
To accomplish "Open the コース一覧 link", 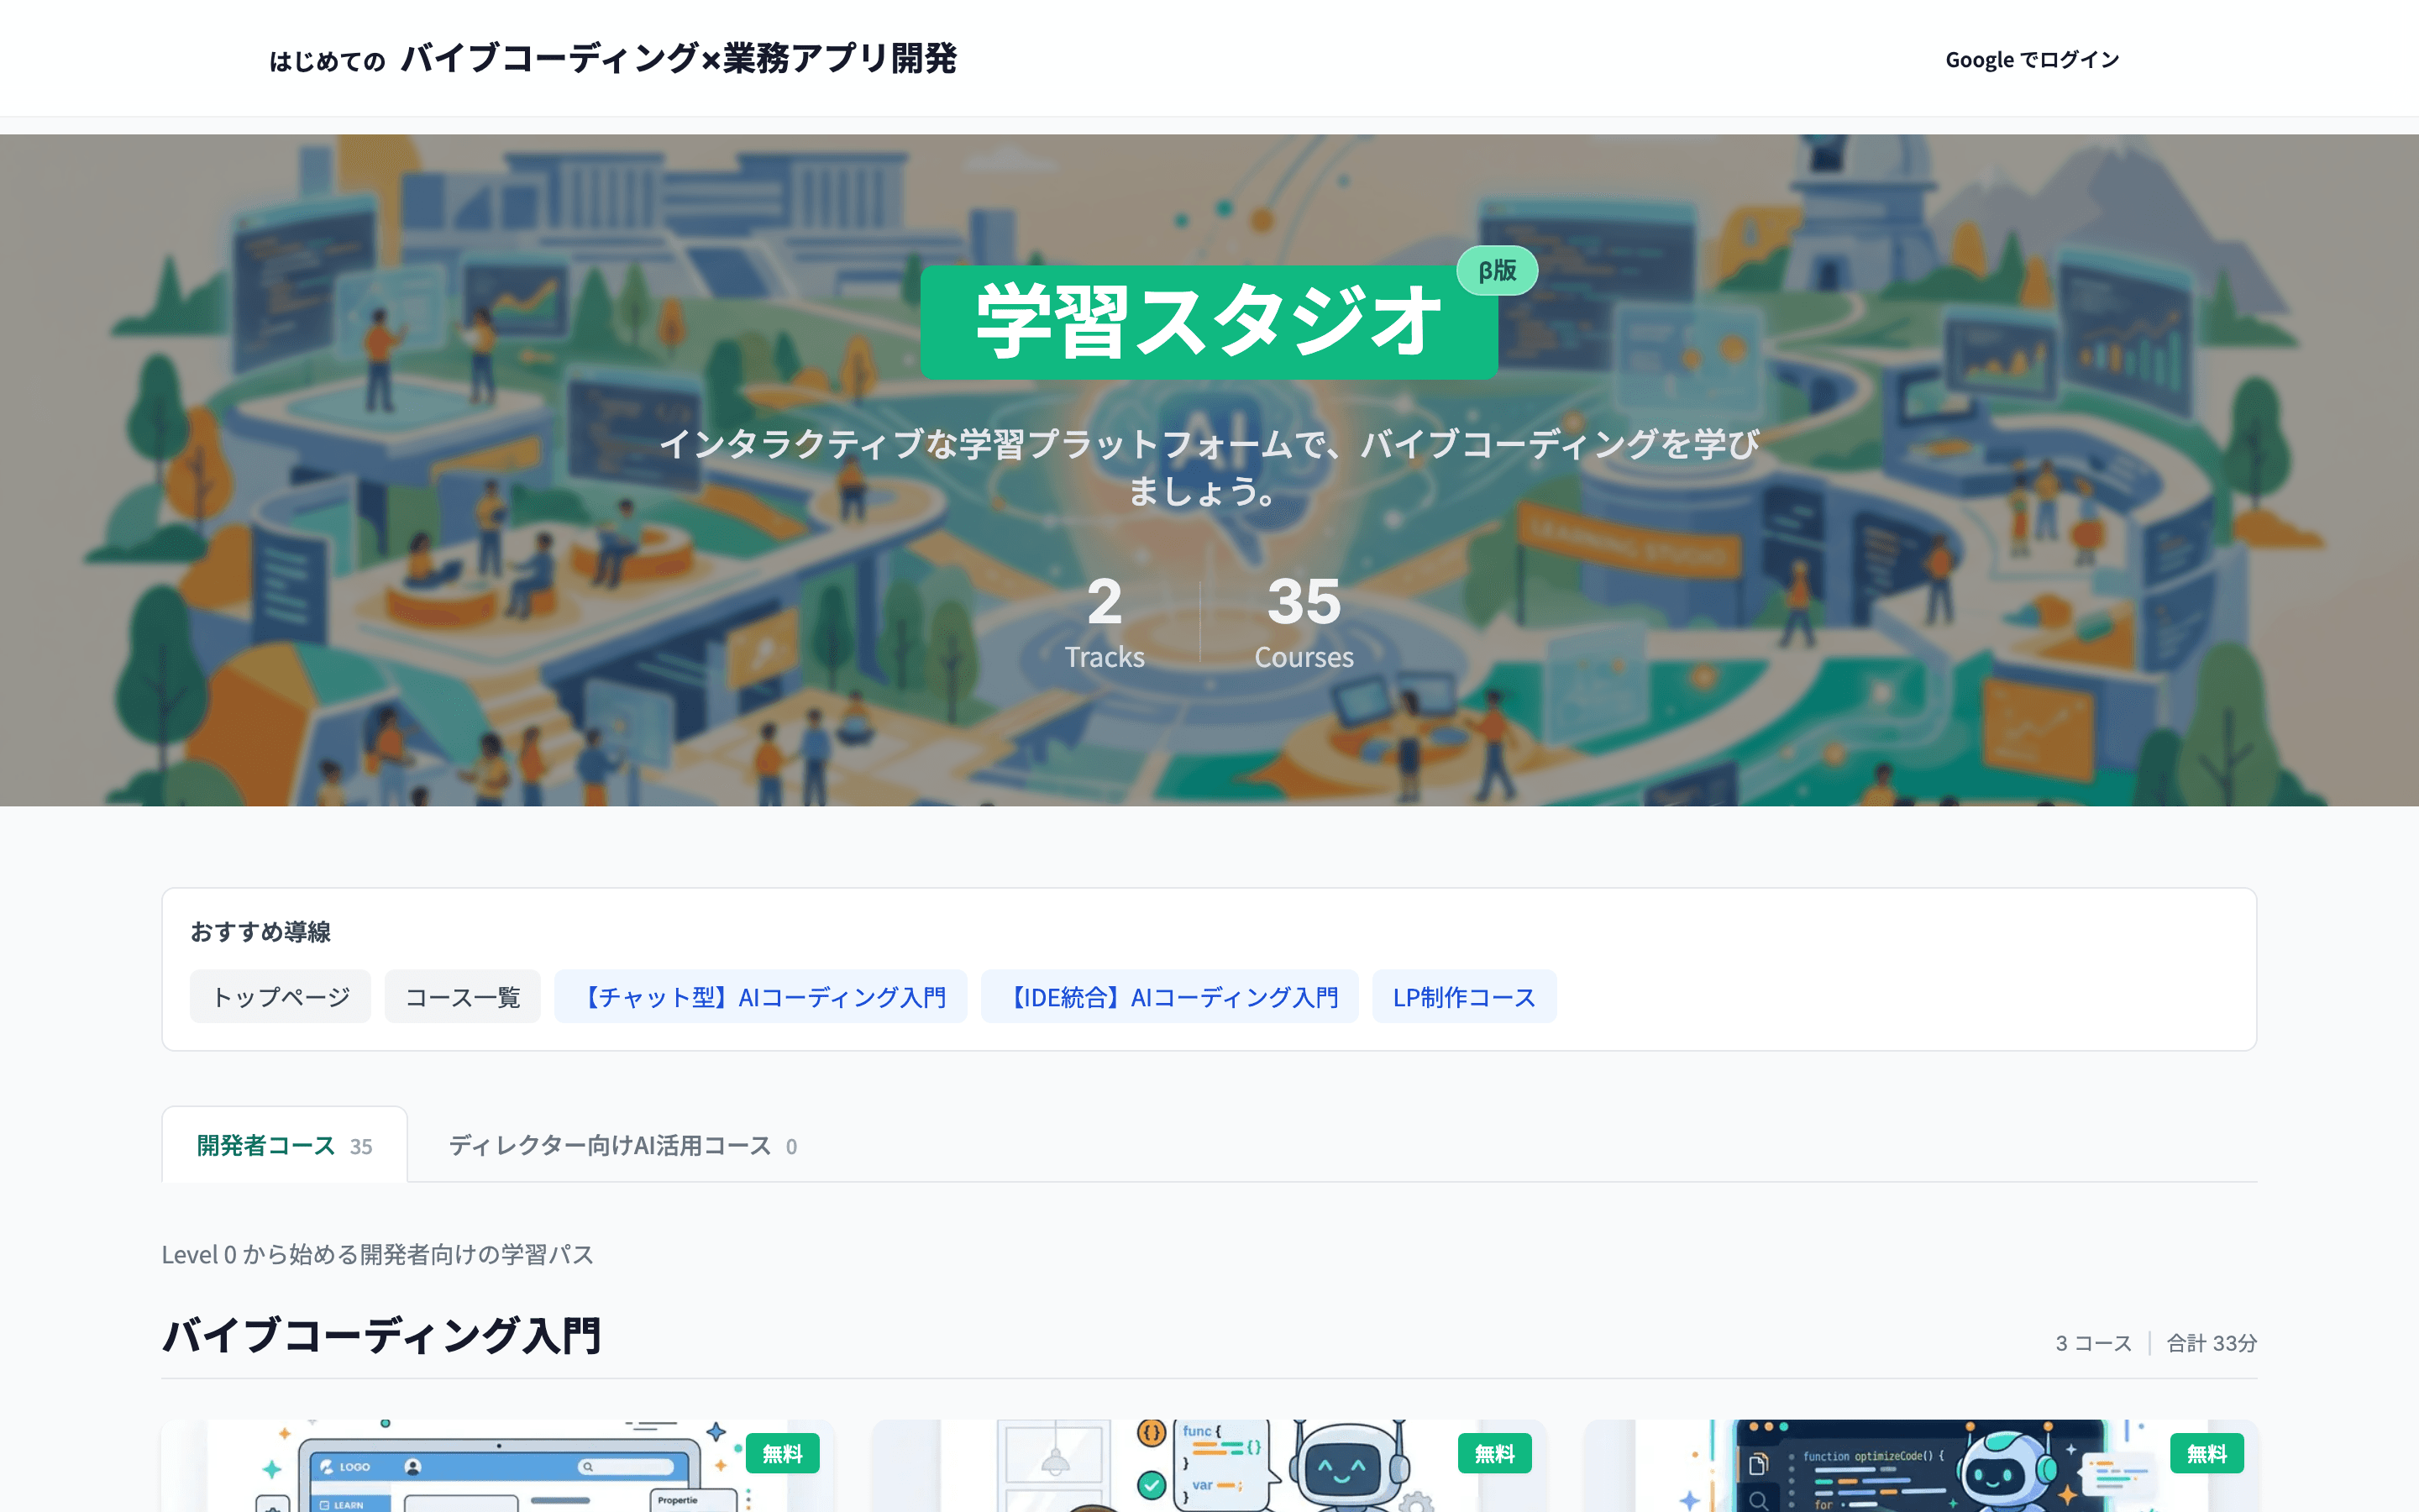I will point(463,996).
